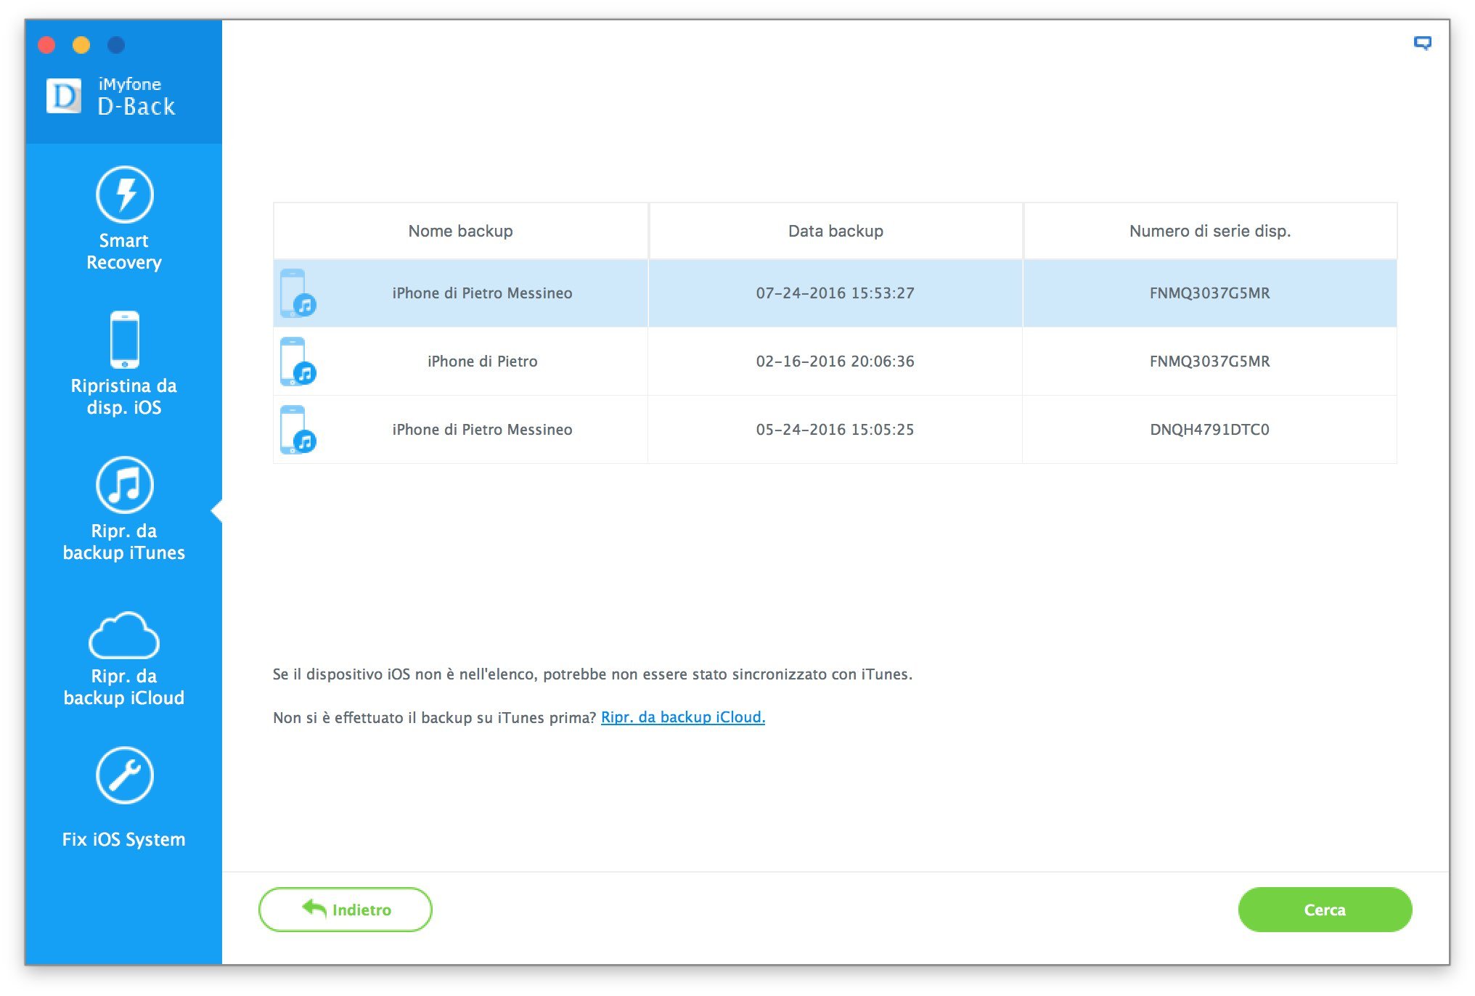Select the iPhone device icon for iOS recovery
The width and height of the screenshot is (1475, 996).
click(124, 340)
